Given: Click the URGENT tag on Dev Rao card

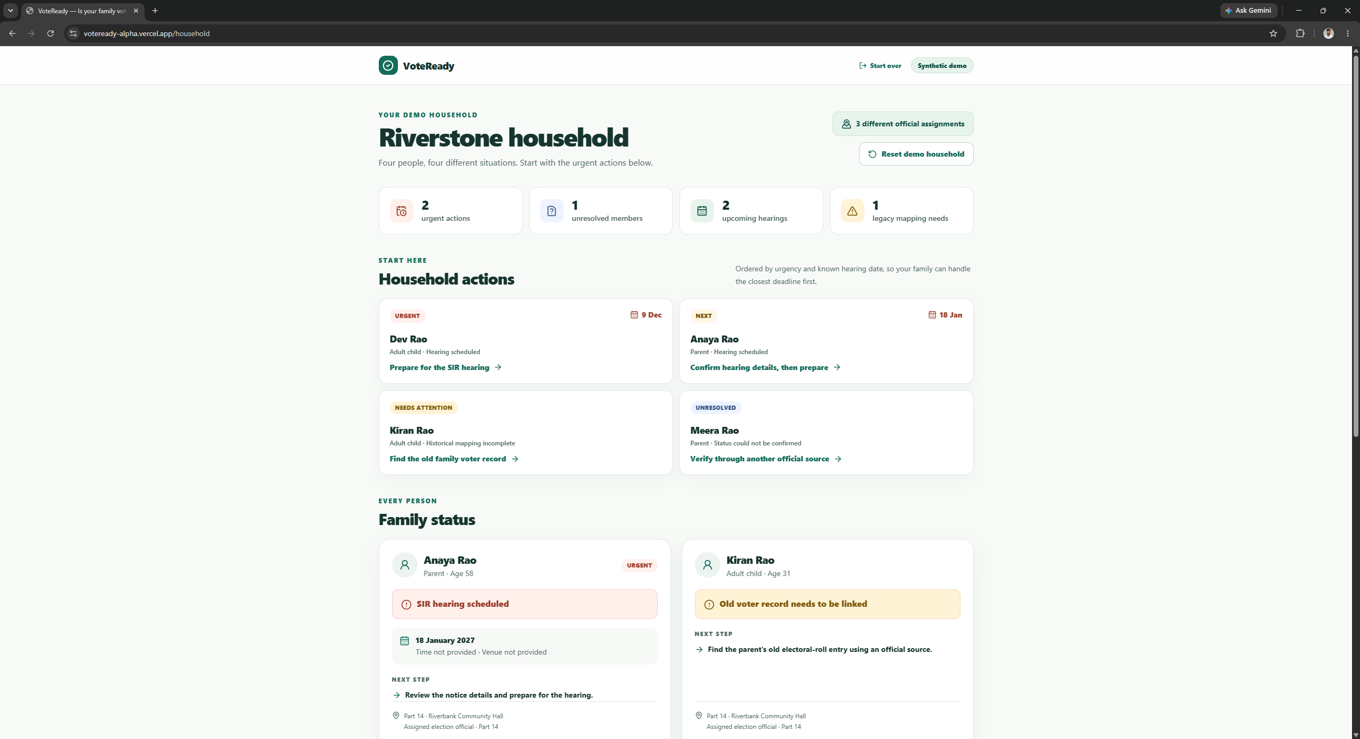Looking at the screenshot, I should [x=407, y=316].
